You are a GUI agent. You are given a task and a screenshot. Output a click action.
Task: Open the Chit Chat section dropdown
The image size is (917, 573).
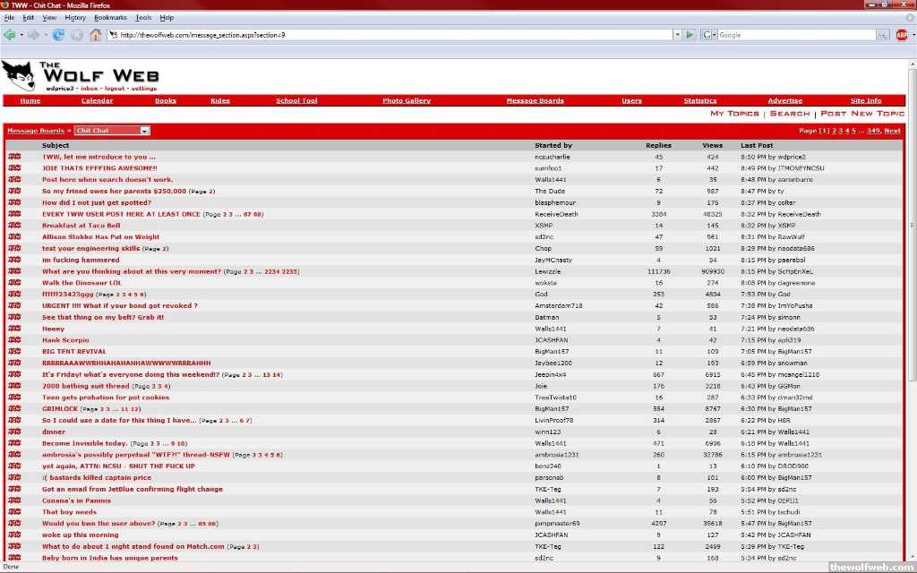click(112, 131)
